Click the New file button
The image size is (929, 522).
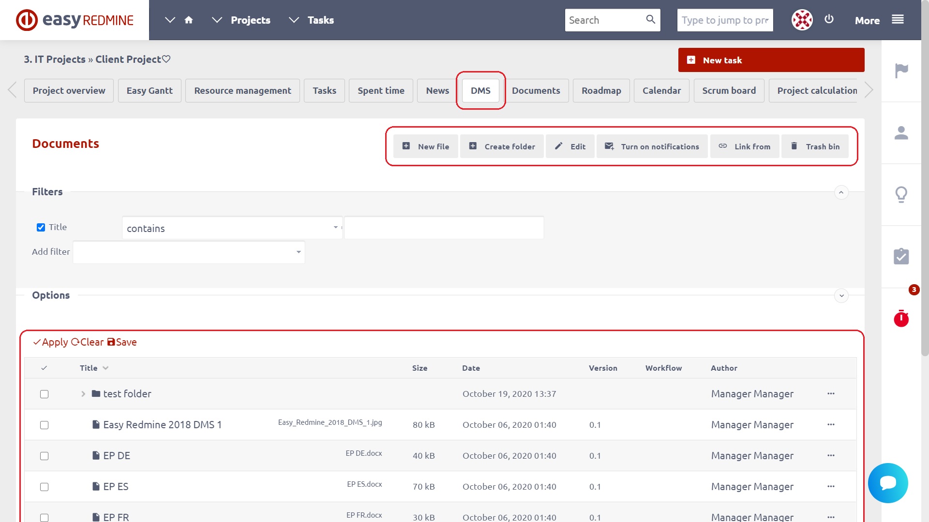[x=425, y=146]
